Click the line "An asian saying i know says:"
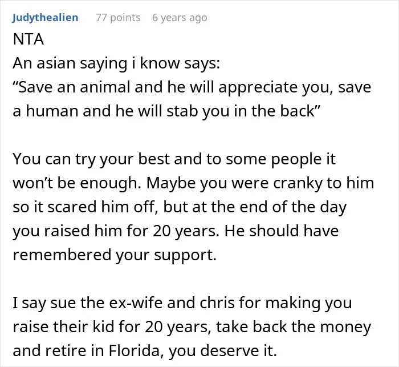 click(116, 63)
